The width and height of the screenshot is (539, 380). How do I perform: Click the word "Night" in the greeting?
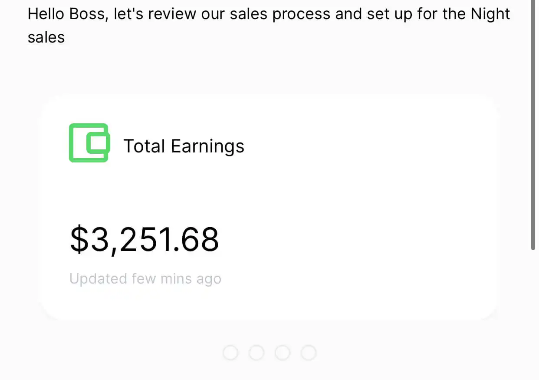pos(490,14)
